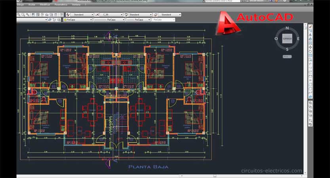Open the ? help menu
This screenshot has width=330, height=178.
[86, 5]
